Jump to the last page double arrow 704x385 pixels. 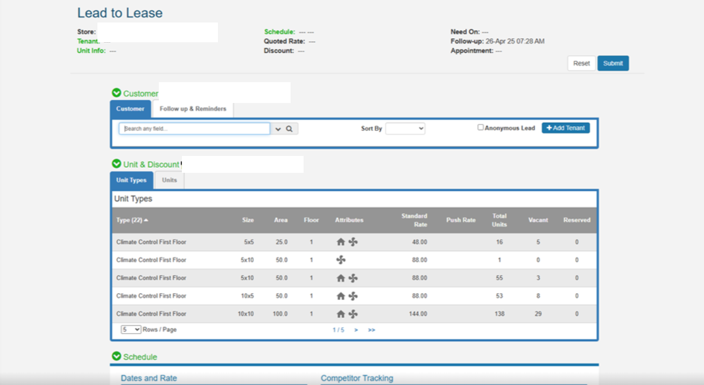coord(372,330)
